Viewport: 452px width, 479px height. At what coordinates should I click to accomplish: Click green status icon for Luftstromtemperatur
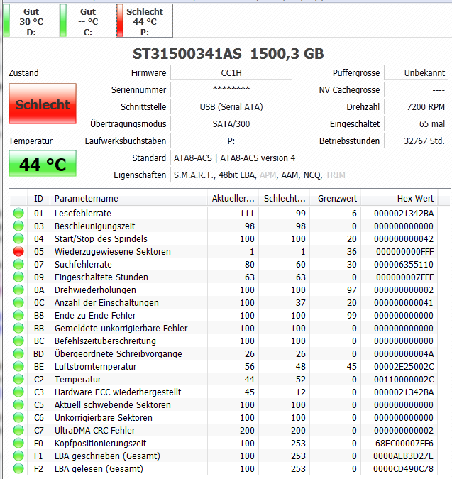18,366
